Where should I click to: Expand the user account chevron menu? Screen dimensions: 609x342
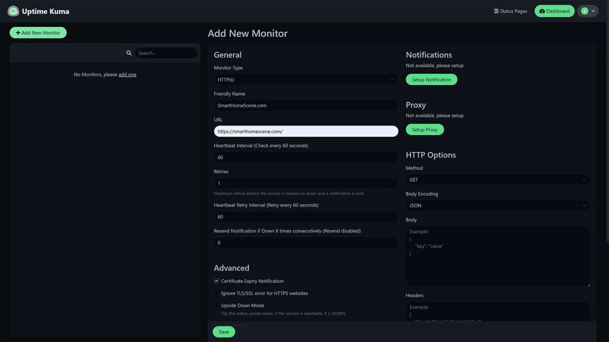pyautogui.click(x=593, y=11)
